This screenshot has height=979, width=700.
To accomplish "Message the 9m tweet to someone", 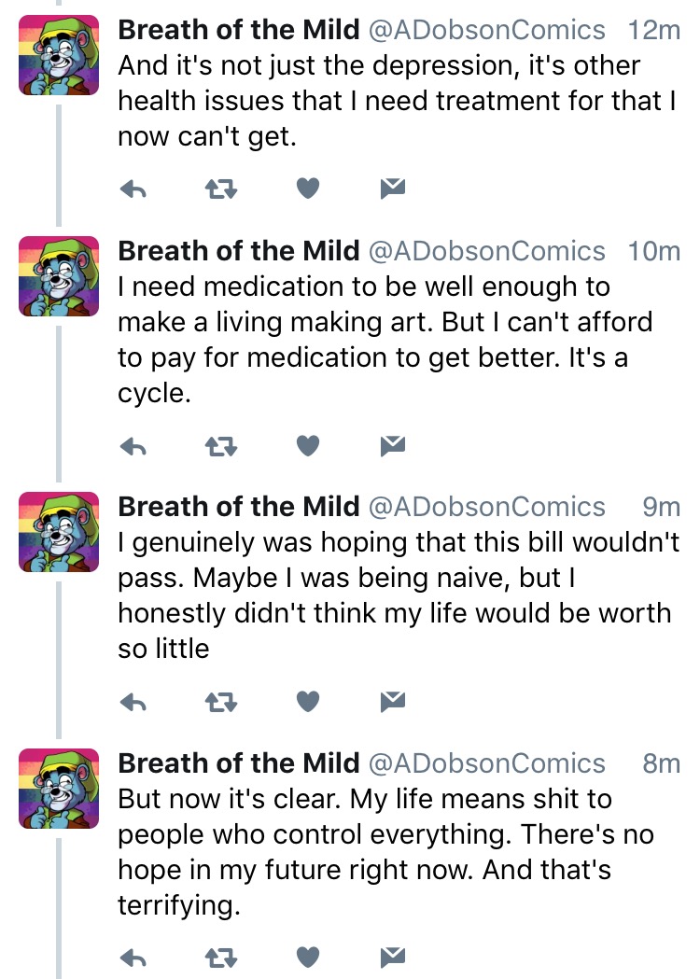I will [x=393, y=702].
